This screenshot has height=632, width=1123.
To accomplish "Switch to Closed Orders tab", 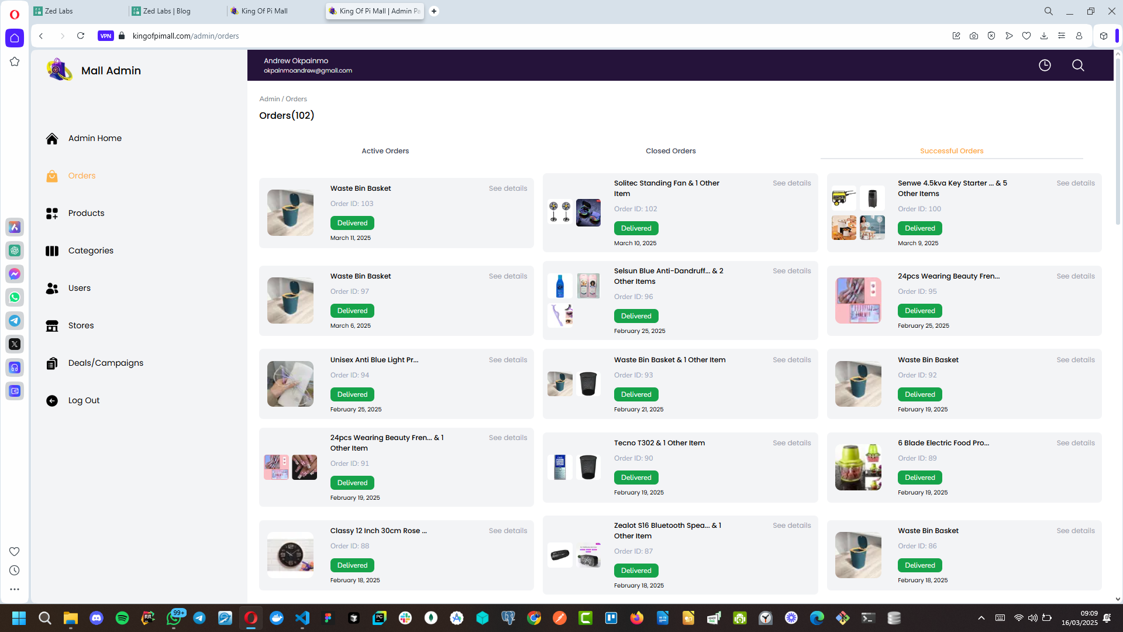I will (670, 151).
